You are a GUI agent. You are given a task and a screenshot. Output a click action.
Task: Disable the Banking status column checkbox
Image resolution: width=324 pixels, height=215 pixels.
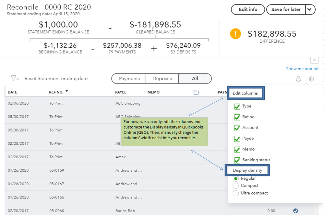[237, 160]
